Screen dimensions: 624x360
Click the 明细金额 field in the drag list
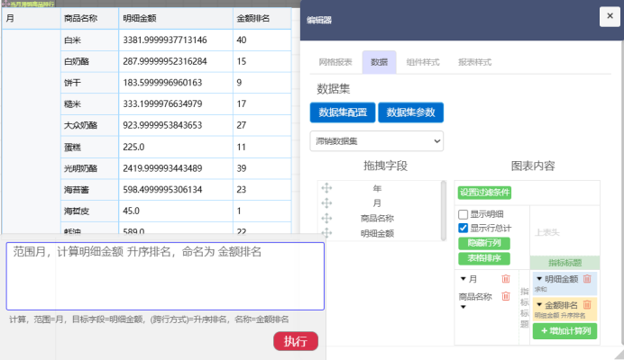pos(377,233)
